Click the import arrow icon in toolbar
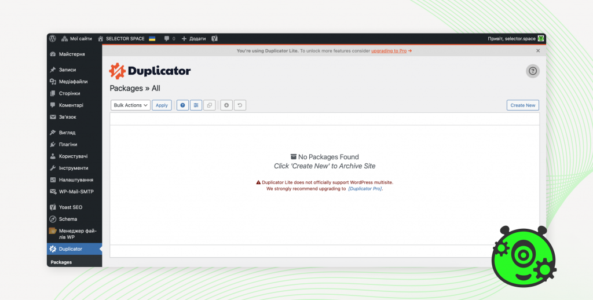This screenshot has width=593, height=300. [x=226, y=105]
